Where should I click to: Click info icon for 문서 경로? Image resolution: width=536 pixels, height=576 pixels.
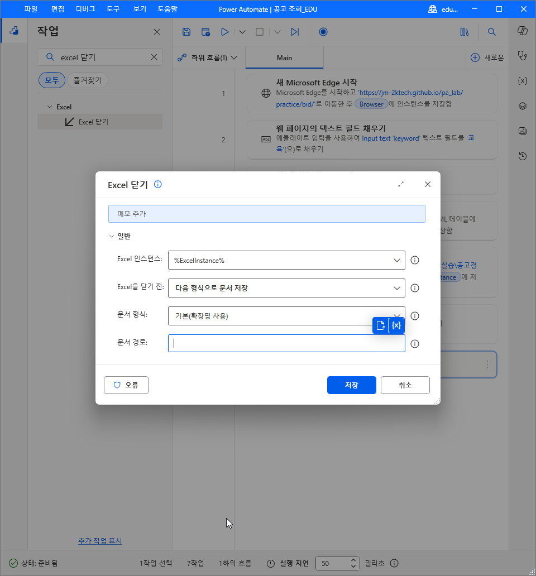coord(415,344)
